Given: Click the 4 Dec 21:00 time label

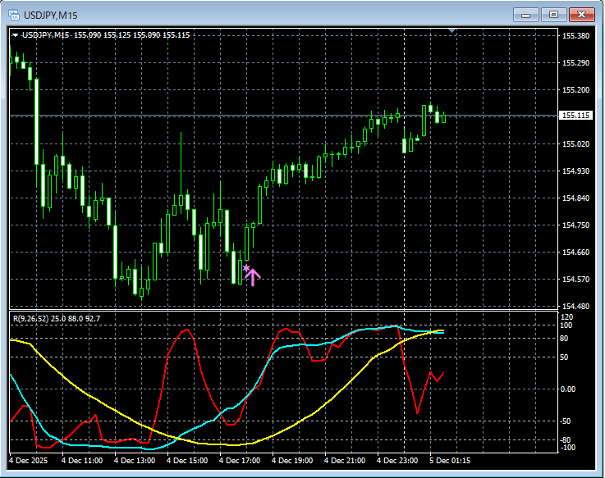Looking at the screenshot, I should (x=346, y=461).
